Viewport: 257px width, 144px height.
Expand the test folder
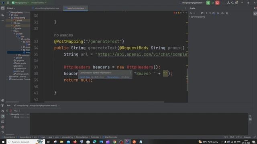tap(14, 58)
